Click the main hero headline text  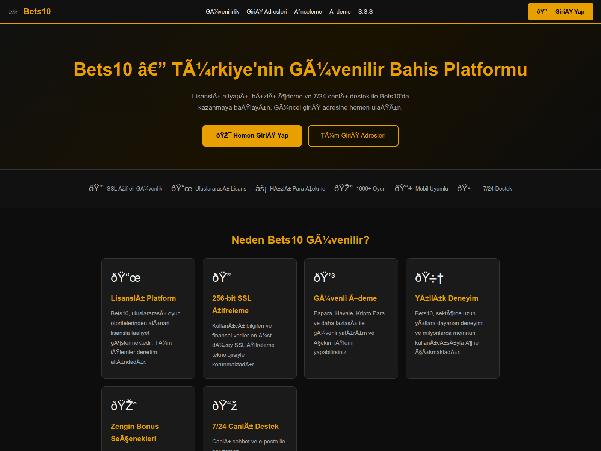point(300,70)
